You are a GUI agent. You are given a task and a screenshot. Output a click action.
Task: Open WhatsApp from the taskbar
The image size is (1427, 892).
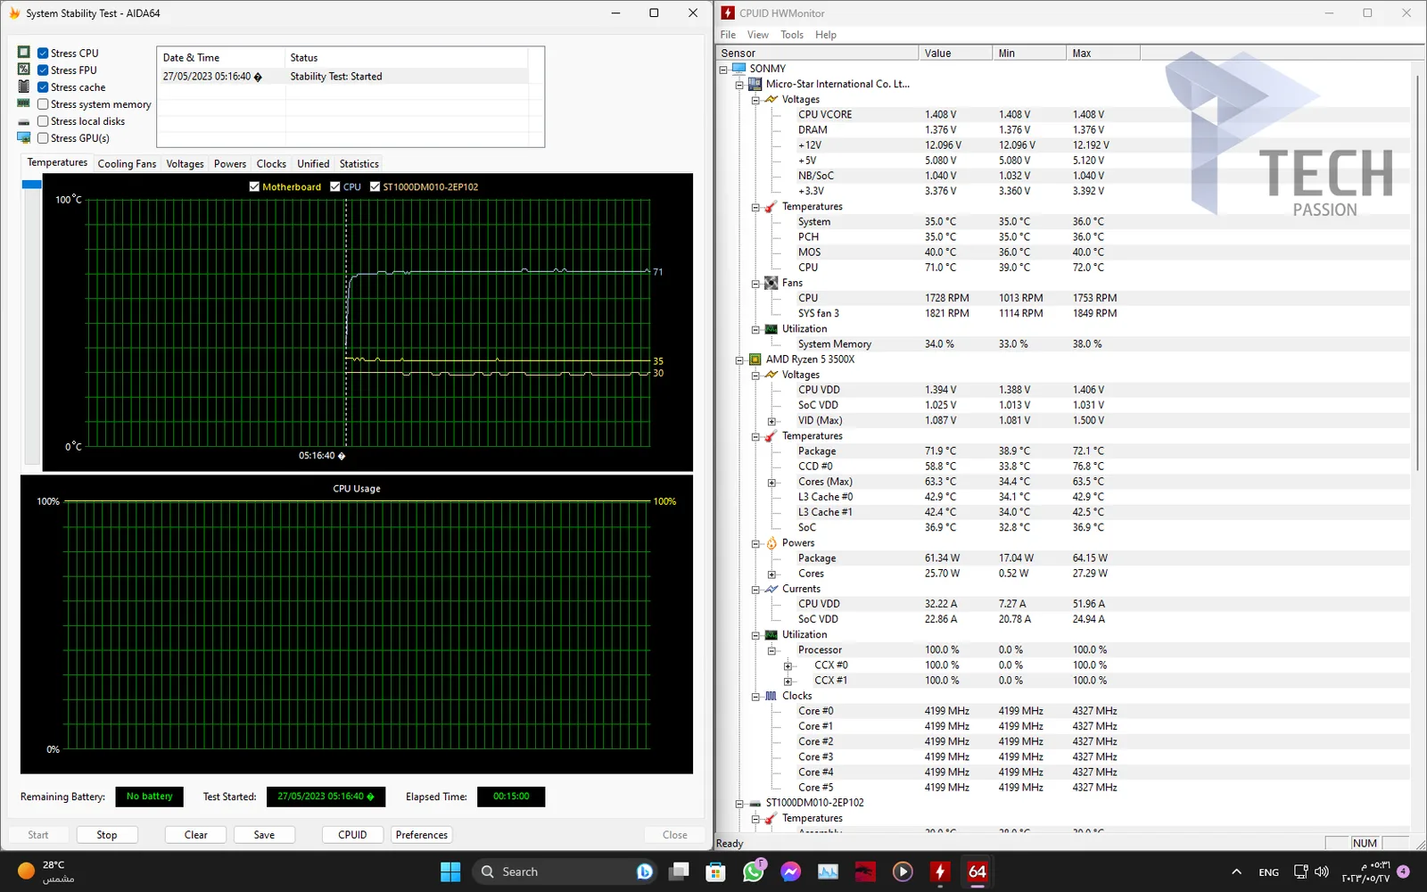(x=754, y=871)
